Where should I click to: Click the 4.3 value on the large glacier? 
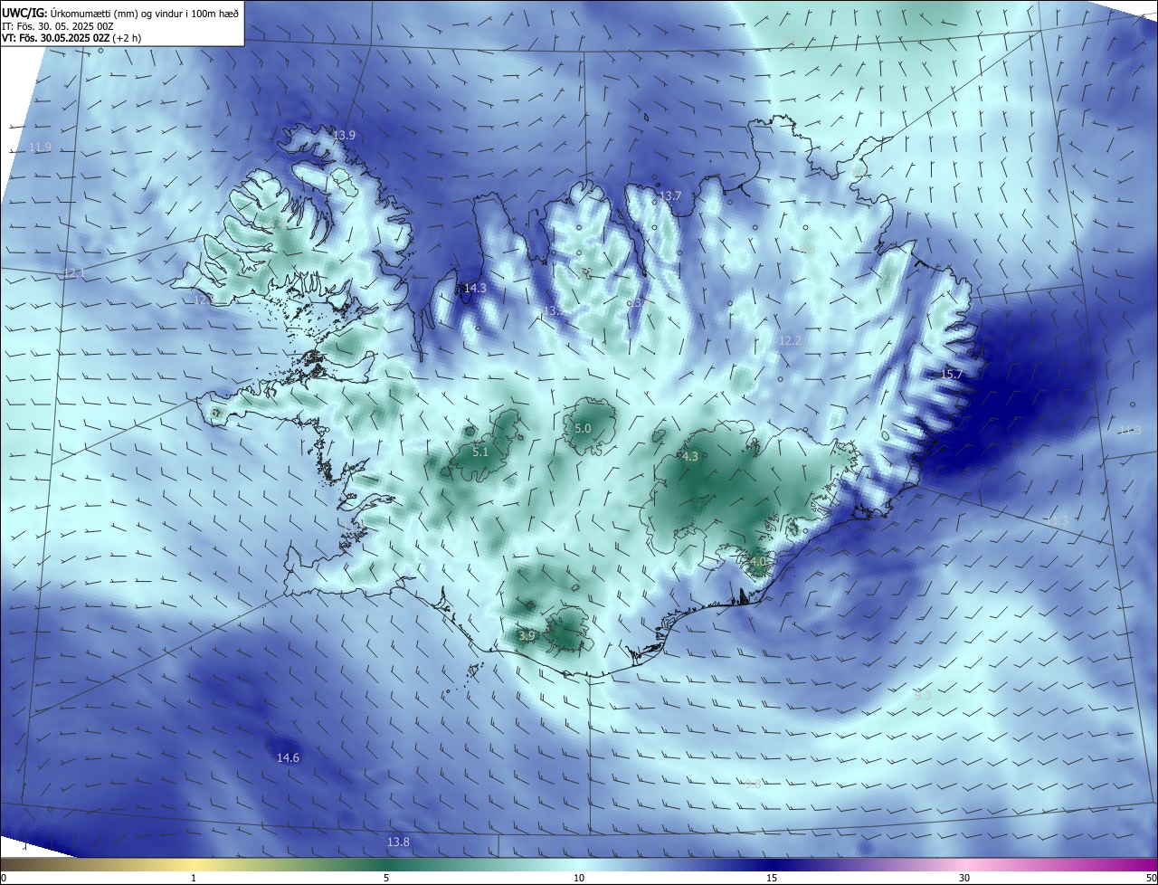[690, 456]
